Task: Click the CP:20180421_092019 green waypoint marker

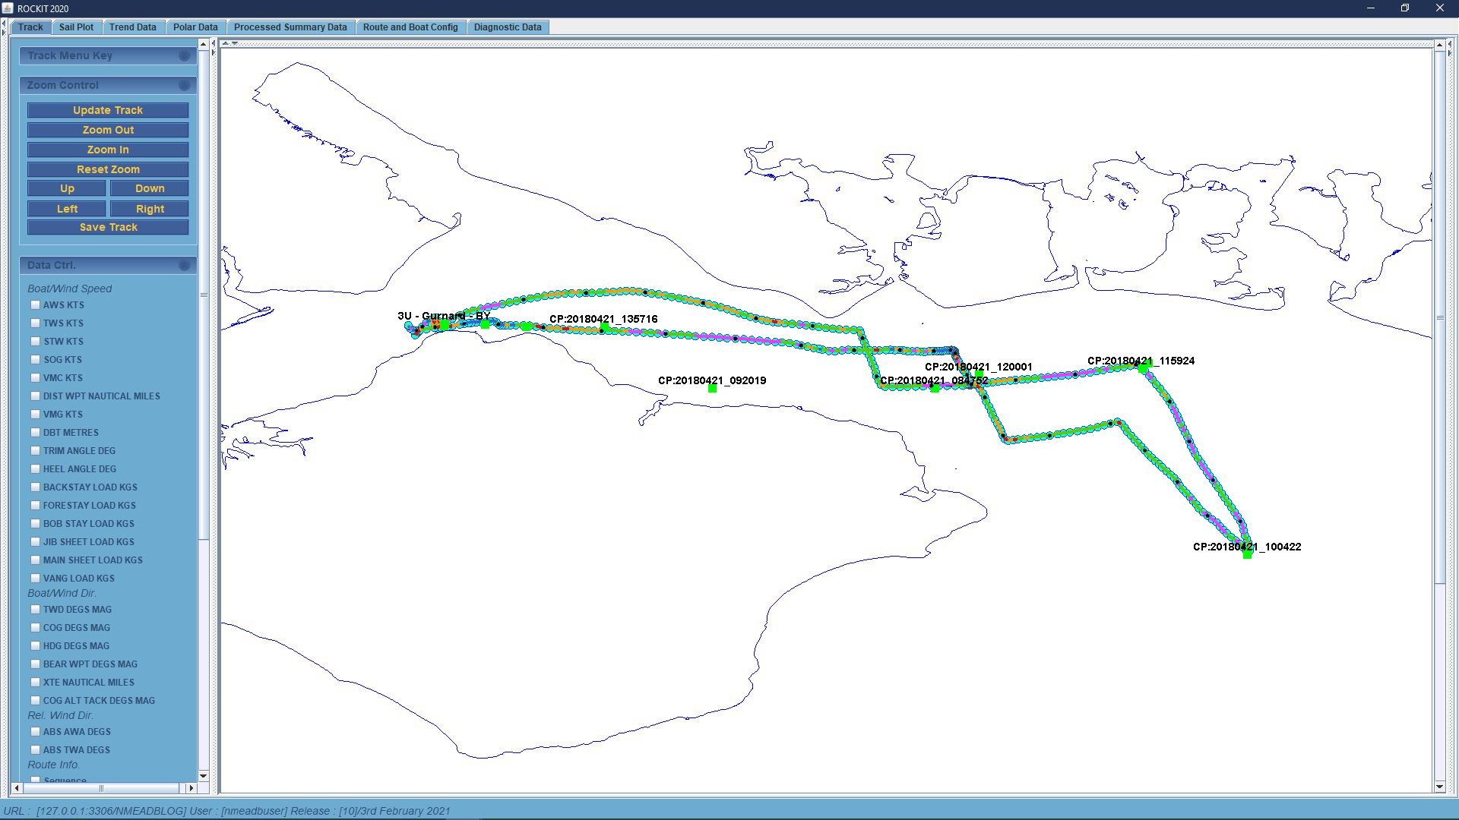Action: [x=712, y=389]
